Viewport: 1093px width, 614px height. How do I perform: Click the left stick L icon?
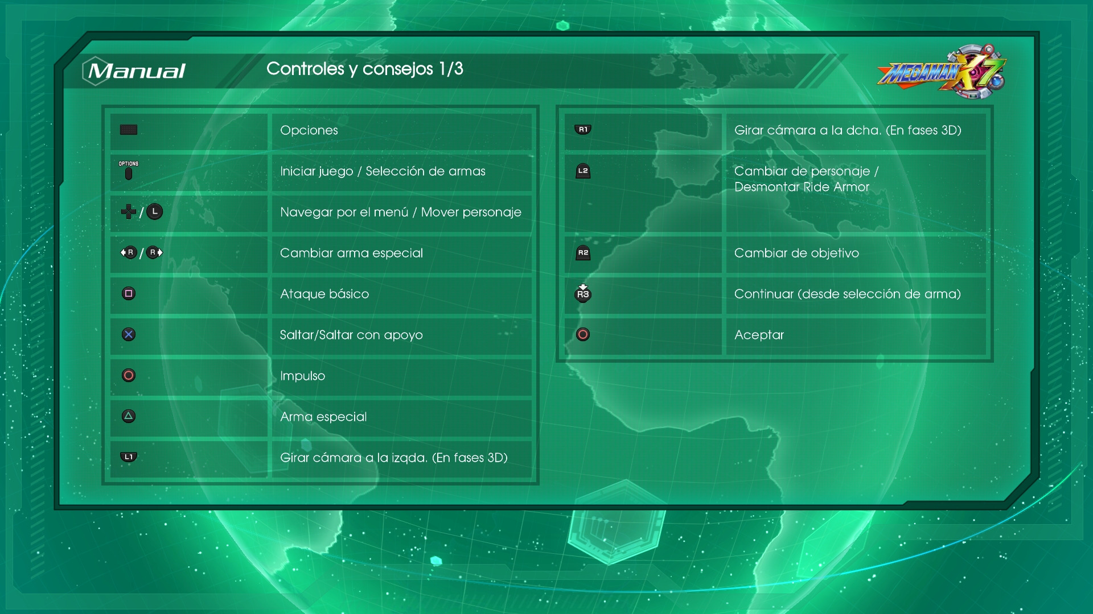(x=155, y=211)
